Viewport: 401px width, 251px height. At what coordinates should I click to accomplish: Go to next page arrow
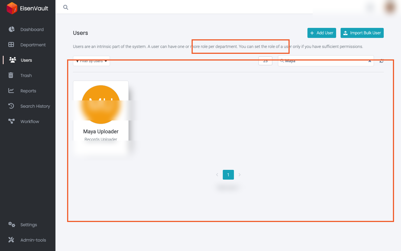coord(239,175)
